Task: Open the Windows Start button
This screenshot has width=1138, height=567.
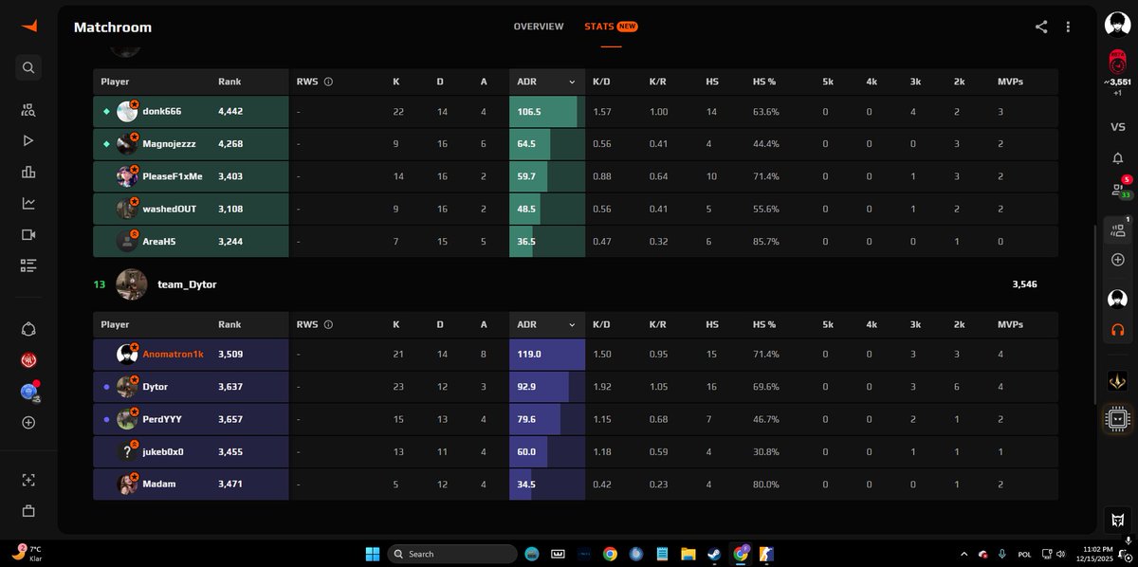Action: point(371,554)
